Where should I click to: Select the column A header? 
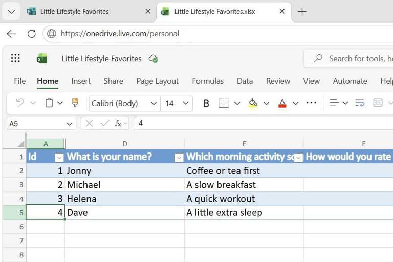pos(46,144)
